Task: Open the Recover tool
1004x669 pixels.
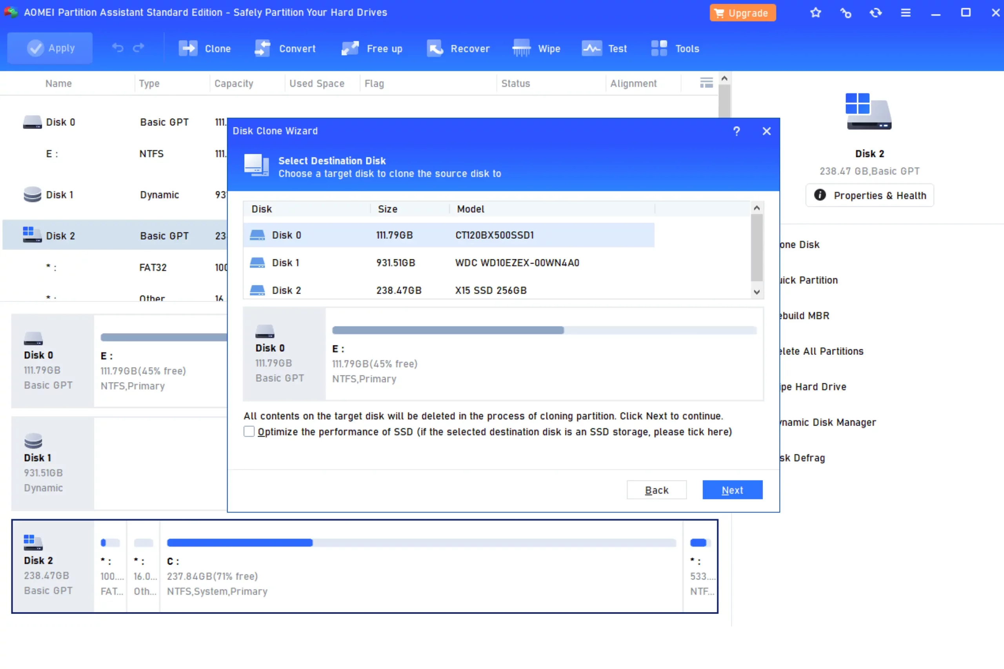Action: tap(435, 48)
